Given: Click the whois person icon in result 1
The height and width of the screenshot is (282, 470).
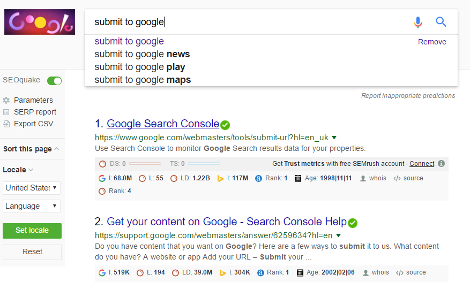Looking at the screenshot, I should click(x=363, y=178).
